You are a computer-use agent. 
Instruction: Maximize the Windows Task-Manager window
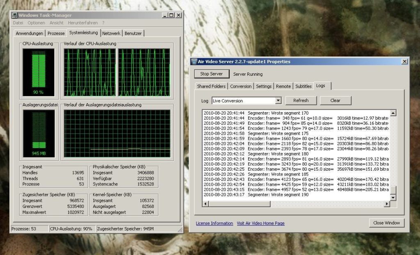pos(171,15)
